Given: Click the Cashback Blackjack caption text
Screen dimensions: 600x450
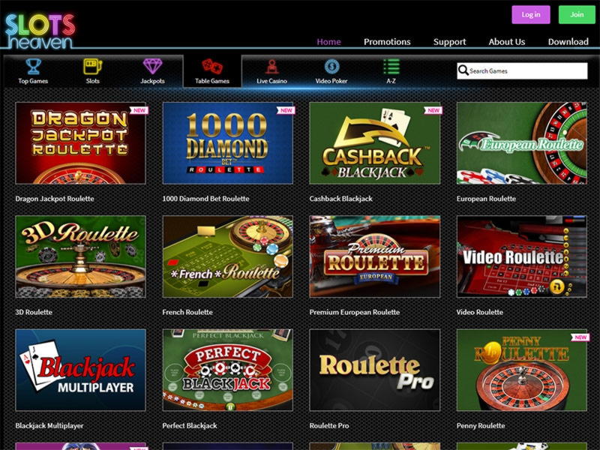Looking at the screenshot, I should (x=341, y=199).
